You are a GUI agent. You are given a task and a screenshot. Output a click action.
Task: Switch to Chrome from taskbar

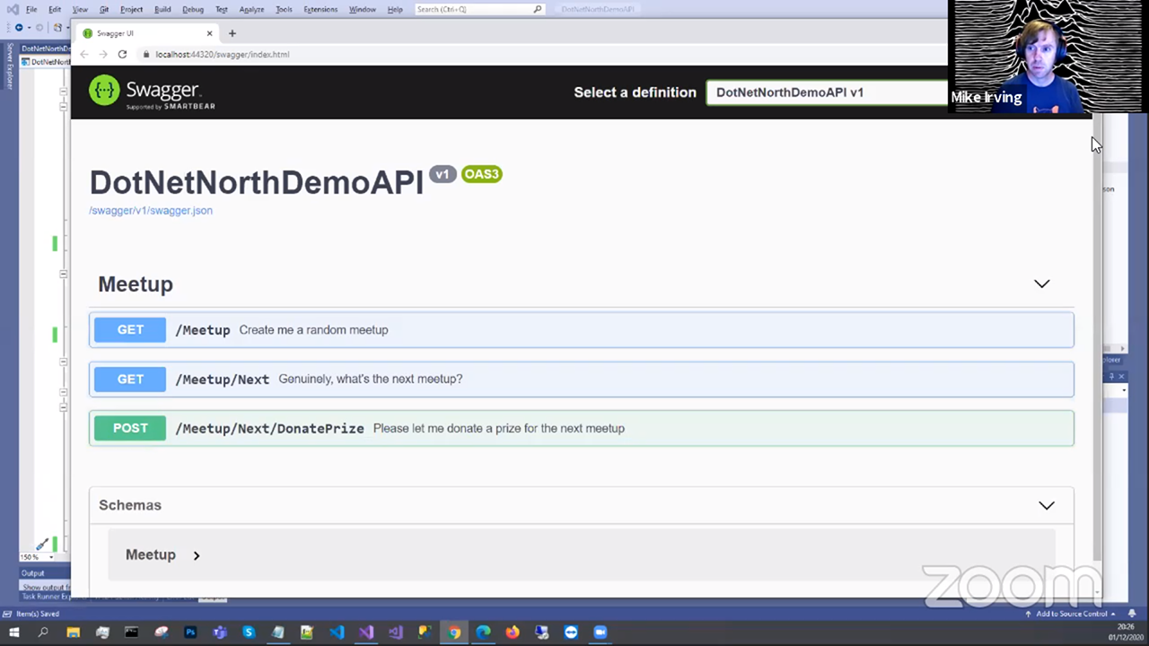coord(454,633)
